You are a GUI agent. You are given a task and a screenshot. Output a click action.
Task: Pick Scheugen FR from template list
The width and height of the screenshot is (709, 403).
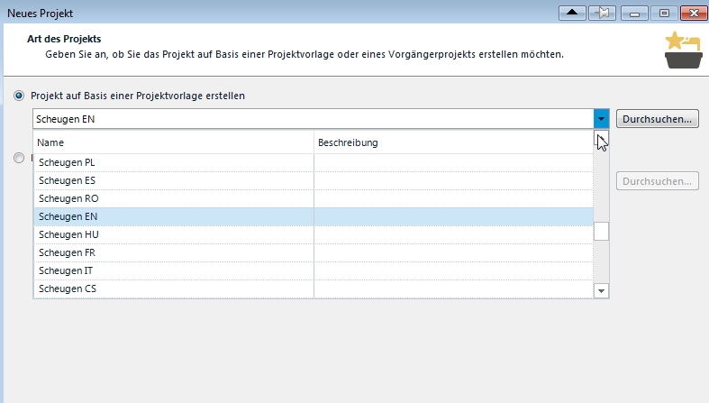[313, 252]
